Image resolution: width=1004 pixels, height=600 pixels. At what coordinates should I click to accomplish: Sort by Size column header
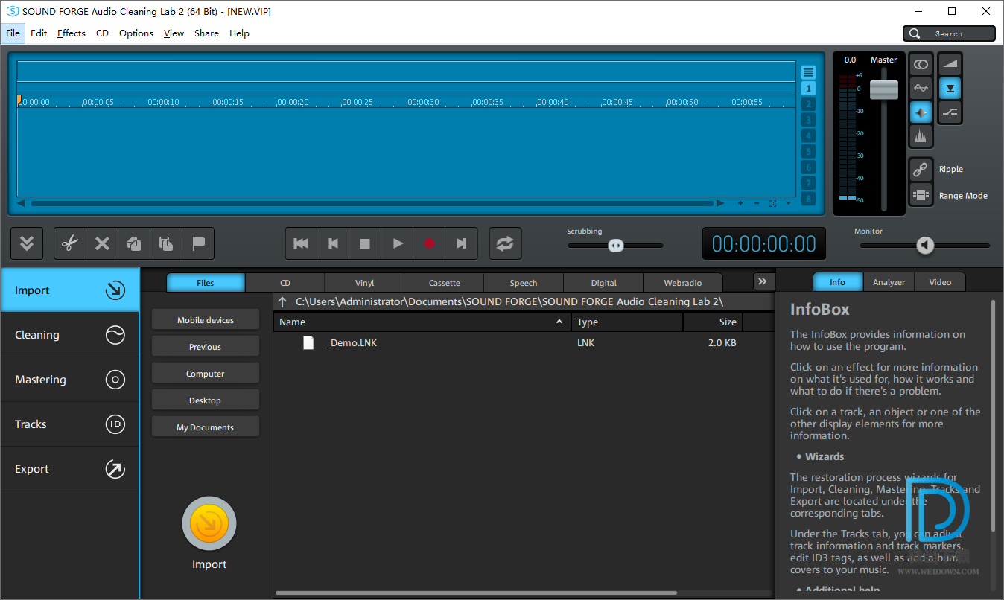[x=713, y=322]
